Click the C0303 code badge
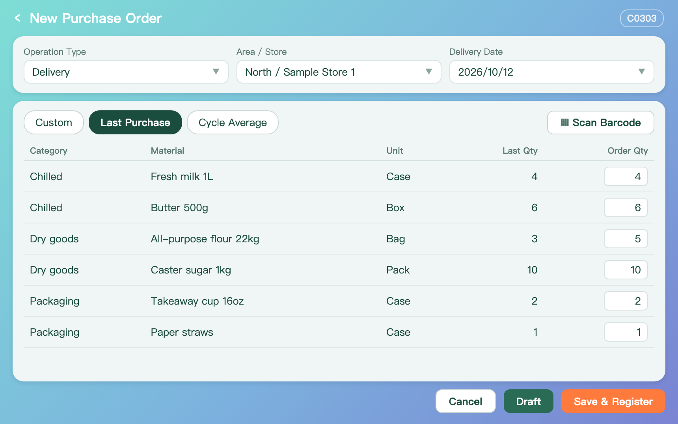 642,19
